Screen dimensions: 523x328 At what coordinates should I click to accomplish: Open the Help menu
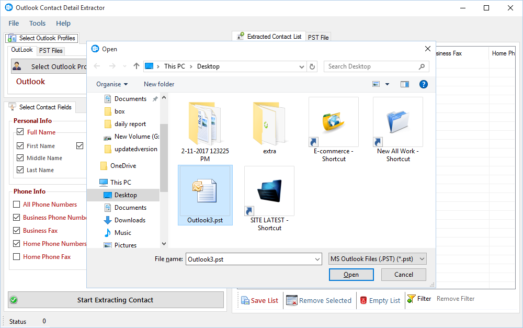(63, 24)
